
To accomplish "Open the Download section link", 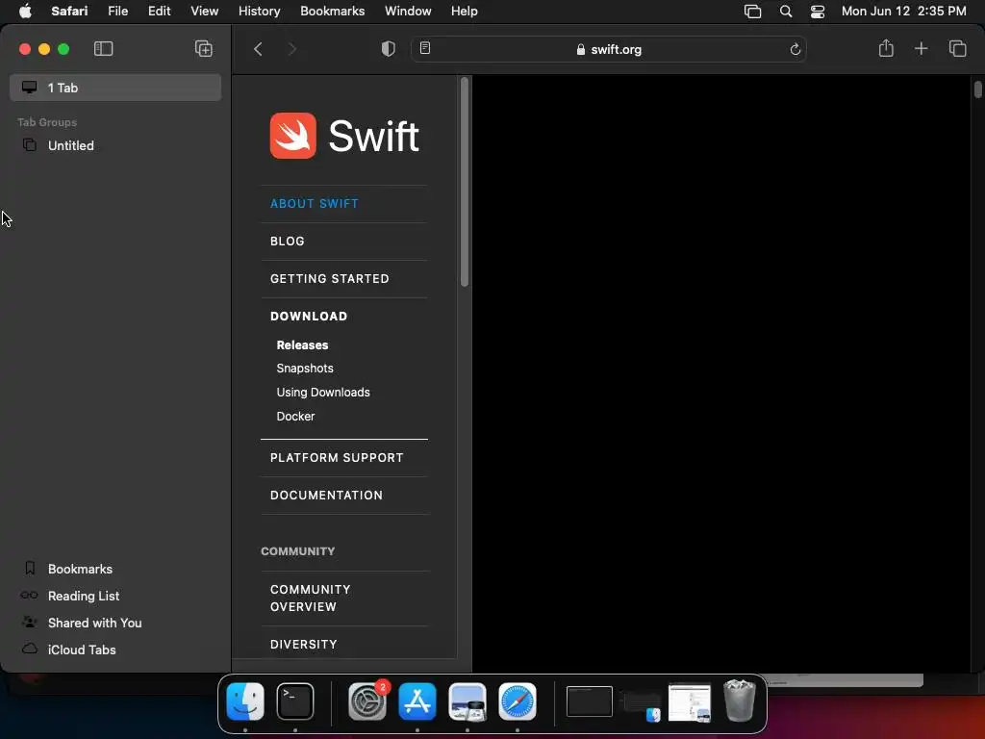I will point(309,316).
